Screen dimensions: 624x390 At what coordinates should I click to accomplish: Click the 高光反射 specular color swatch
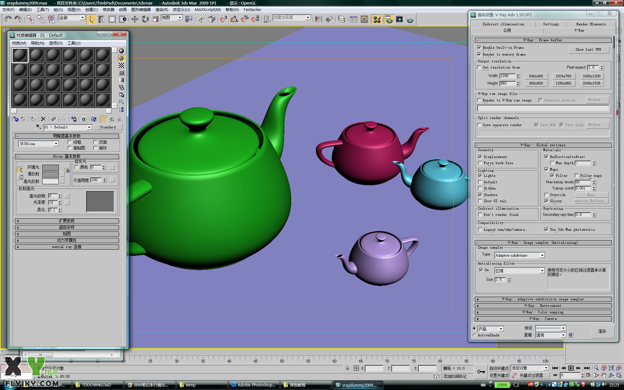click(50, 181)
